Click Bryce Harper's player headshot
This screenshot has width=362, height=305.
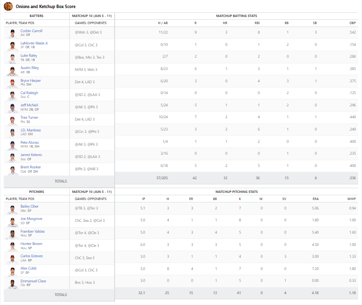click(12, 83)
